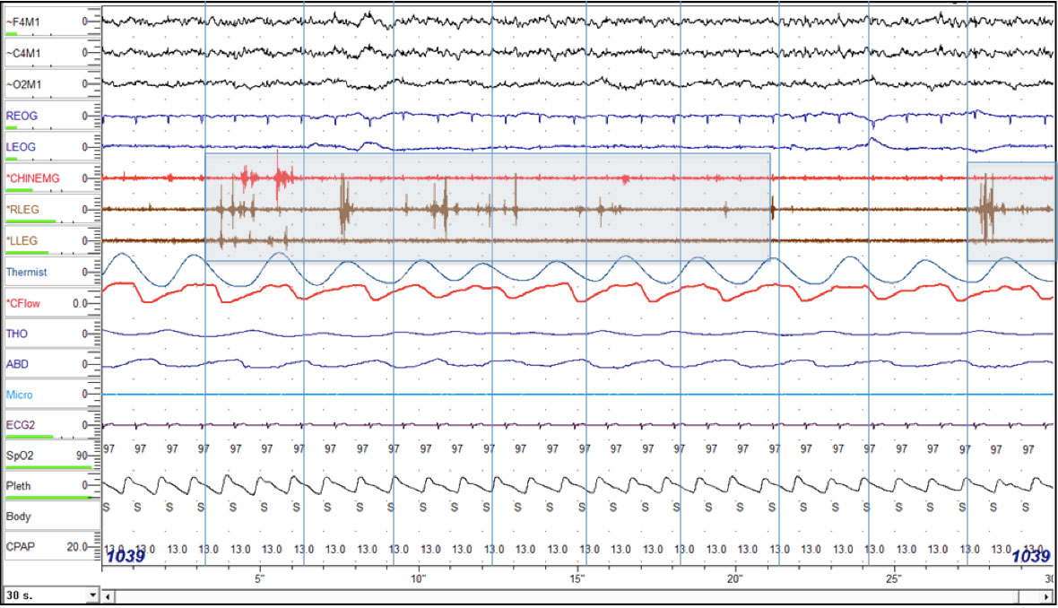Select the ~F4M1 EEG channel label
This screenshot has height=608, width=1058.
click(23, 22)
